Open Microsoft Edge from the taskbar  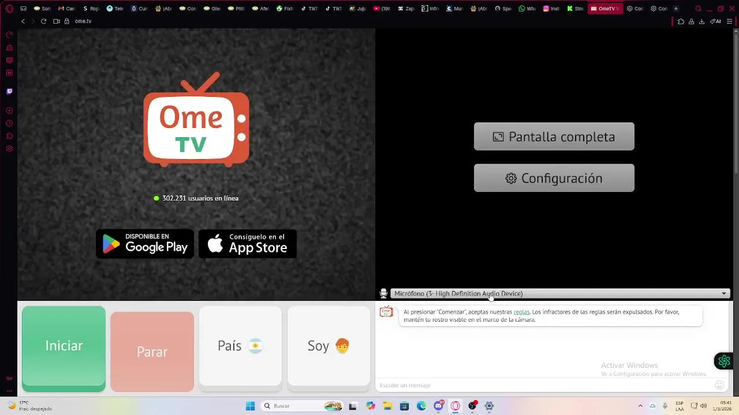[421, 406]
